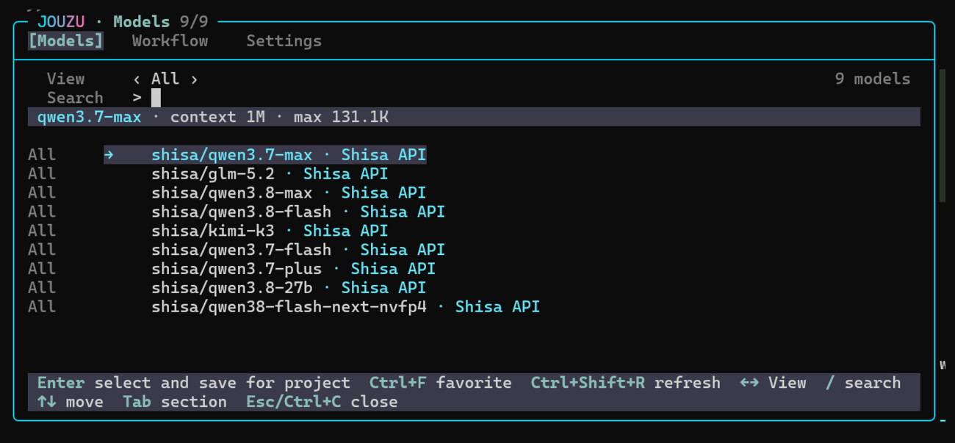Click the qwen3.7-max context info bar
Viewport: 955px width, 443px height.
pyautogui.click(x=474, y=117)
